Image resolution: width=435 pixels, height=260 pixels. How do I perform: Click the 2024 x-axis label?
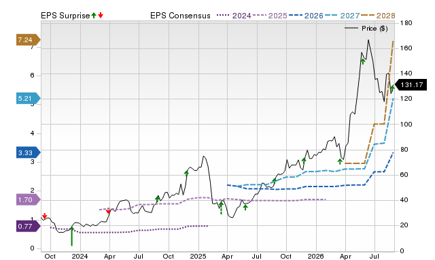(80, 256)
